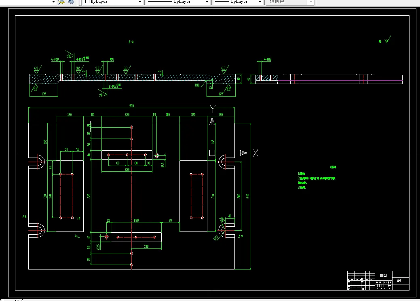Select the 17.5 dimension near upper hole
Screen dimensions: 420x301
(163, 164)
